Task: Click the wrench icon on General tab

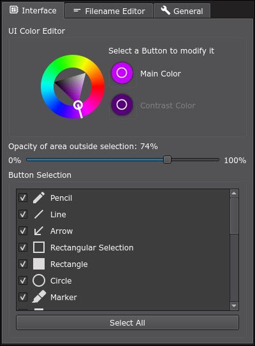Action: (x=166, y=10)
